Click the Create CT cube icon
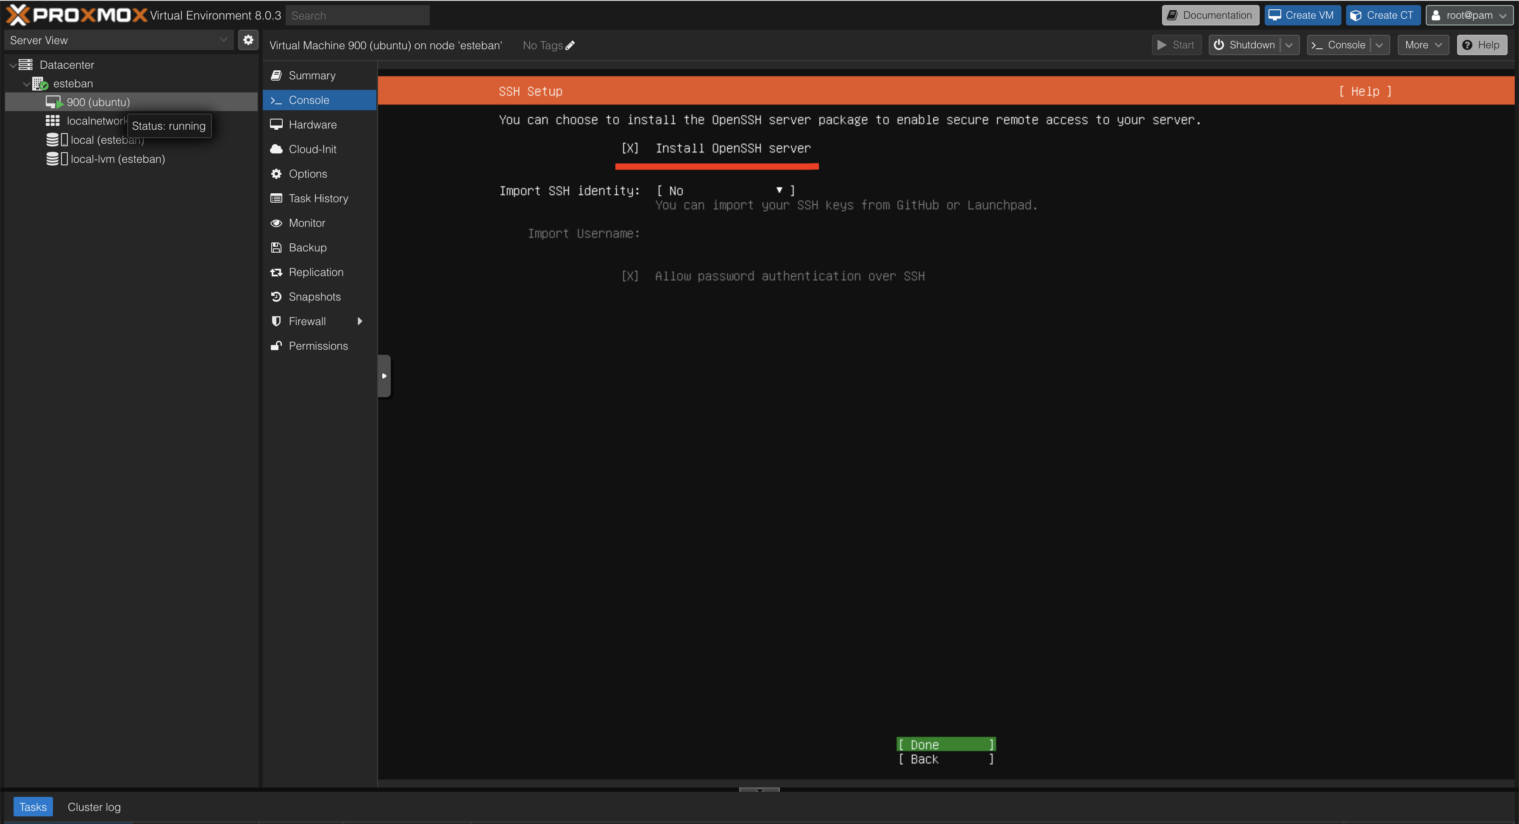Viewport: 1519px width, 824px height. [1356, 15]
